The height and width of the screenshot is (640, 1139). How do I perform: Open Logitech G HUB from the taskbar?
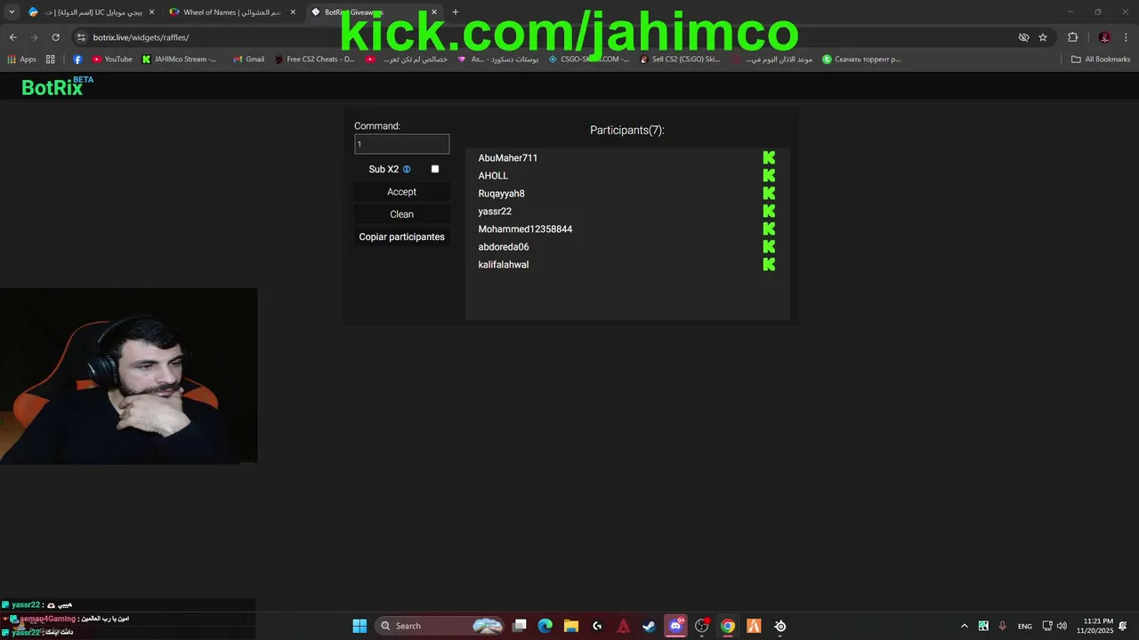click(597, 626)
